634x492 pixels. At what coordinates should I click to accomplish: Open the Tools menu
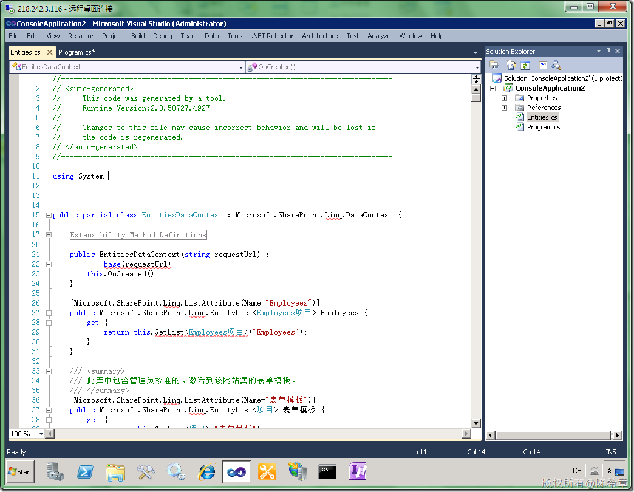tap(234, 36)
